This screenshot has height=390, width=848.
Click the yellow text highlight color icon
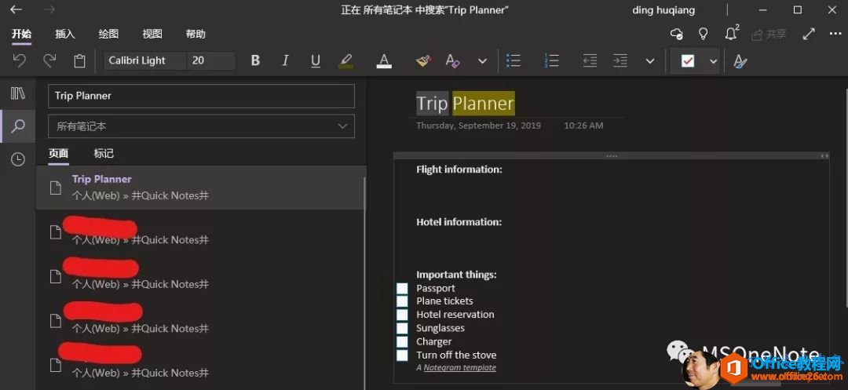pyautogui.click(x=345, y=61)
